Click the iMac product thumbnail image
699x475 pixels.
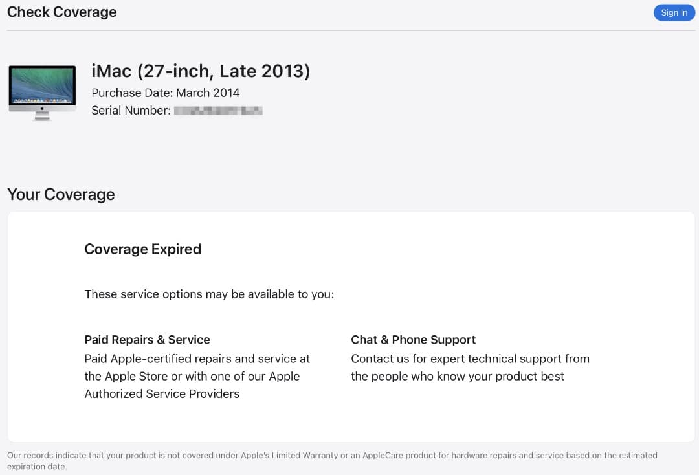coord(41,91)
